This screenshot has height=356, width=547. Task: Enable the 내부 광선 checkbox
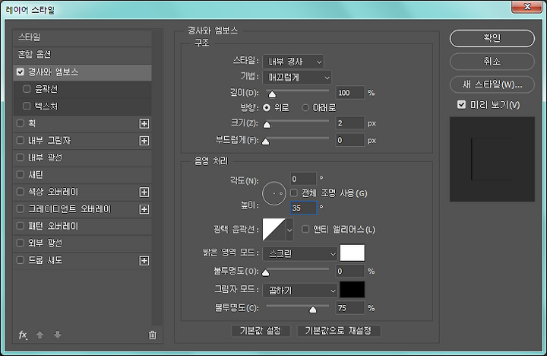(21, 157)
